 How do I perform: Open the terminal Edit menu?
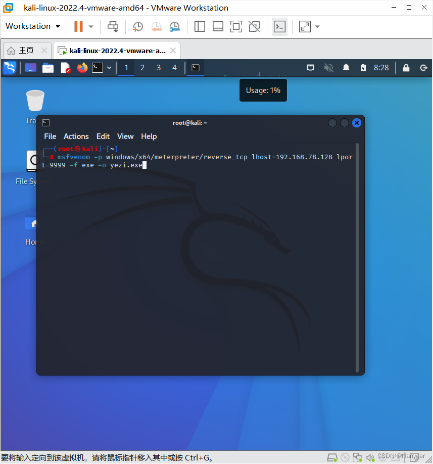coord(103,136)
